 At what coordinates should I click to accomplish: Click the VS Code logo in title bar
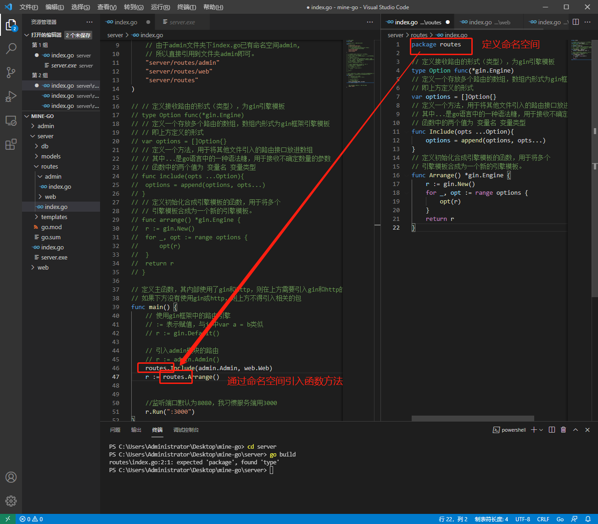(x=8, y=7)
